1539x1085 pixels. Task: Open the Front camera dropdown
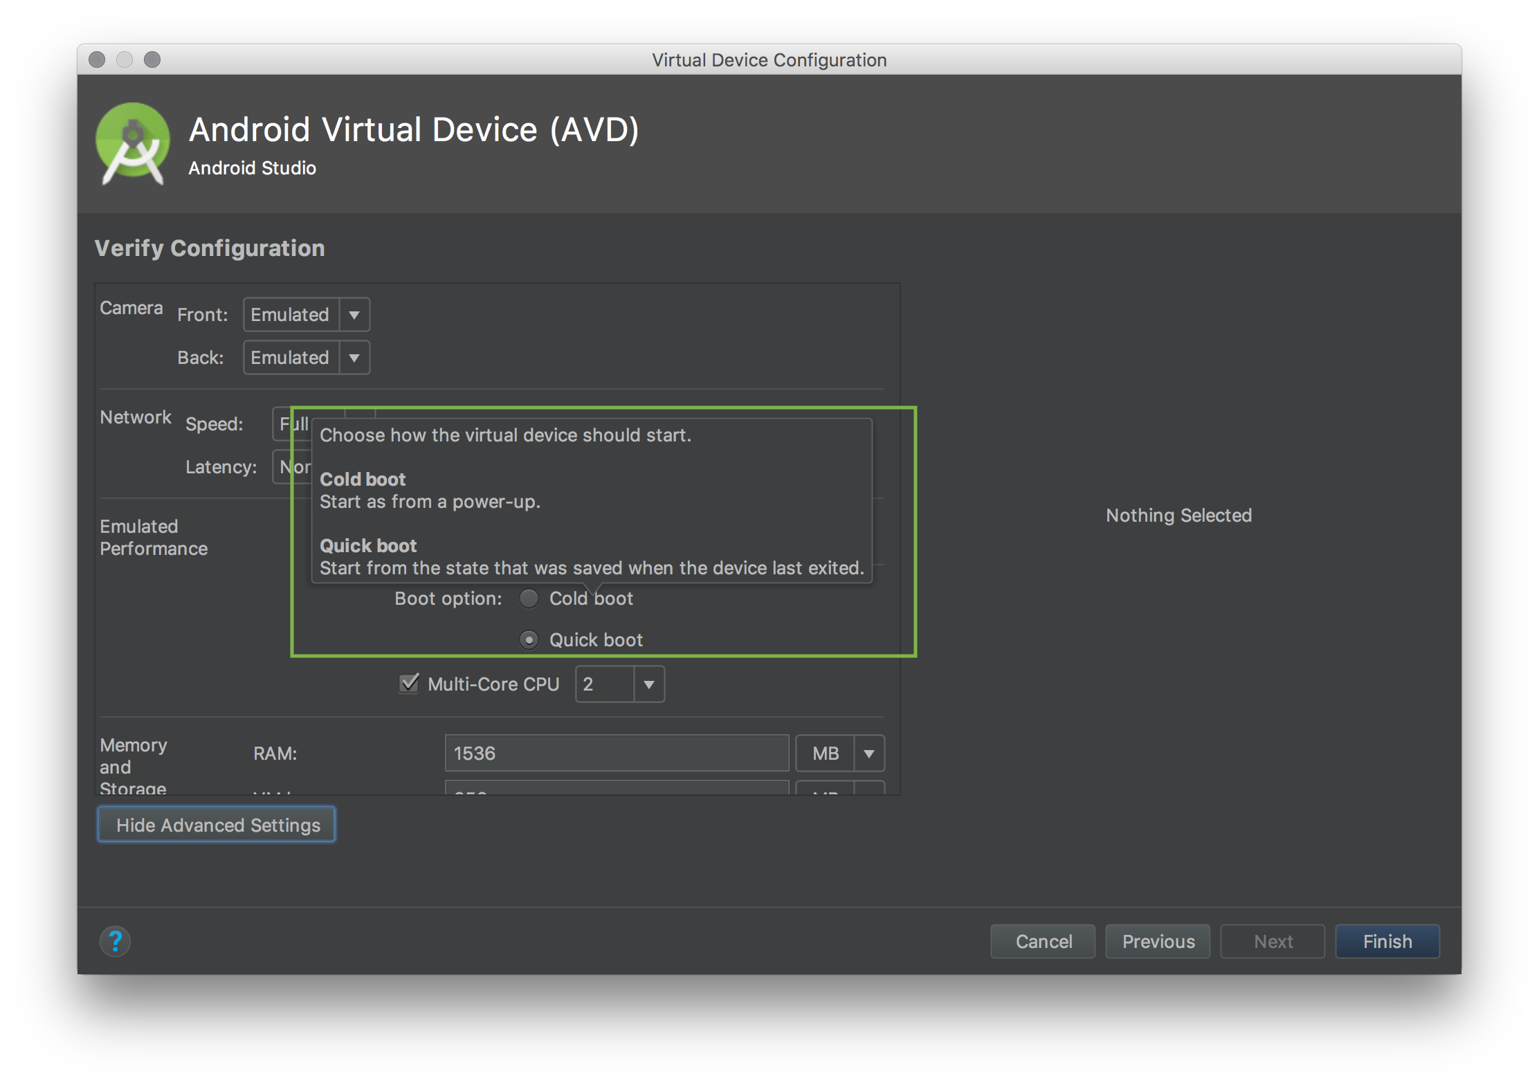click(355, 314)
